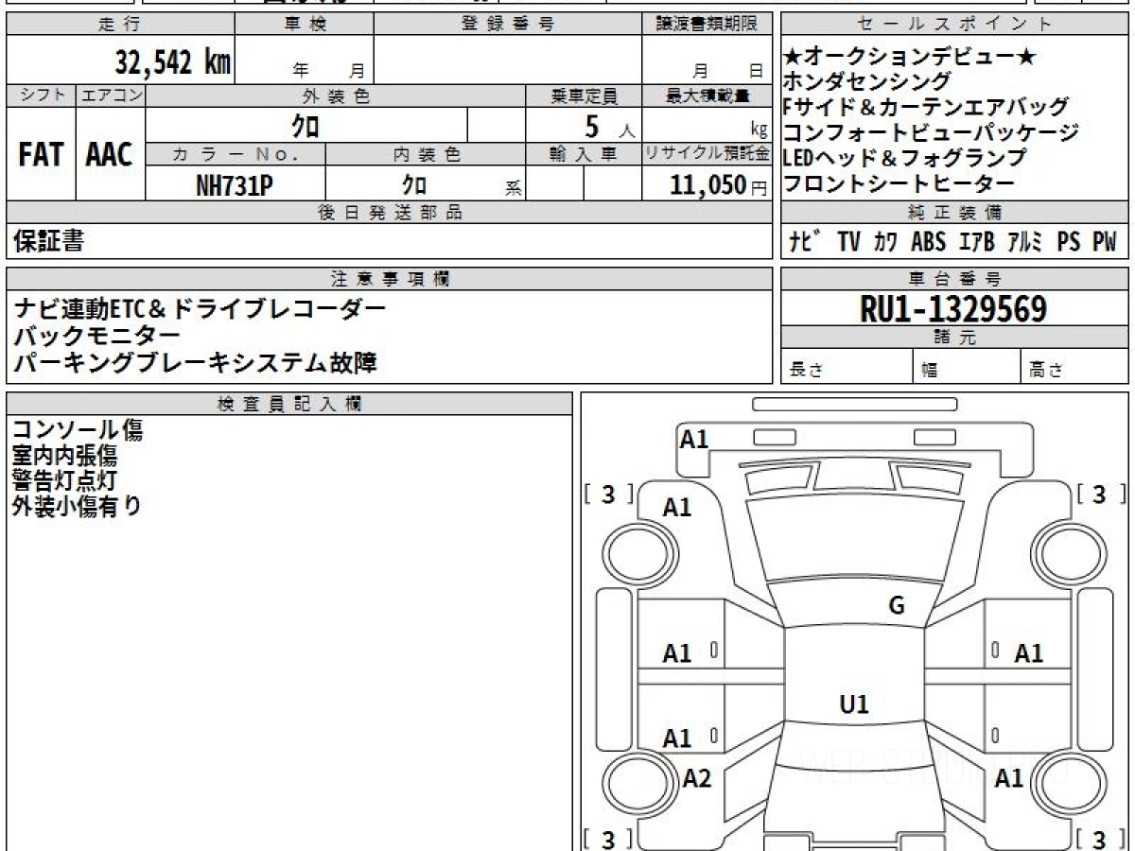Click the A1 mark on the front bumper
Image resolution: width=1135 pixels, height=851 pixels.
[694, 439]
